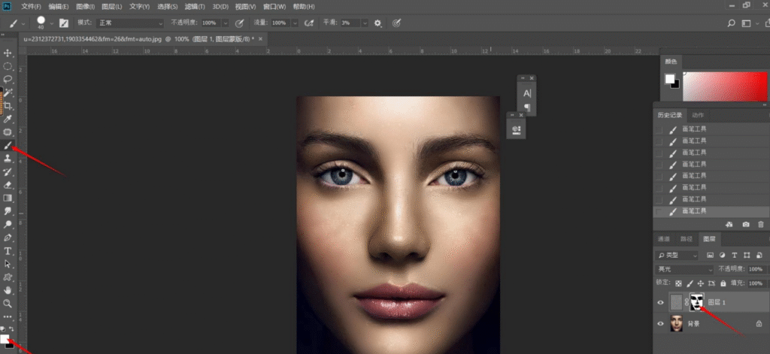Toggle visibility of 图层 1 layer
Viewport: 770px width, 354px height.
point(660,302)
